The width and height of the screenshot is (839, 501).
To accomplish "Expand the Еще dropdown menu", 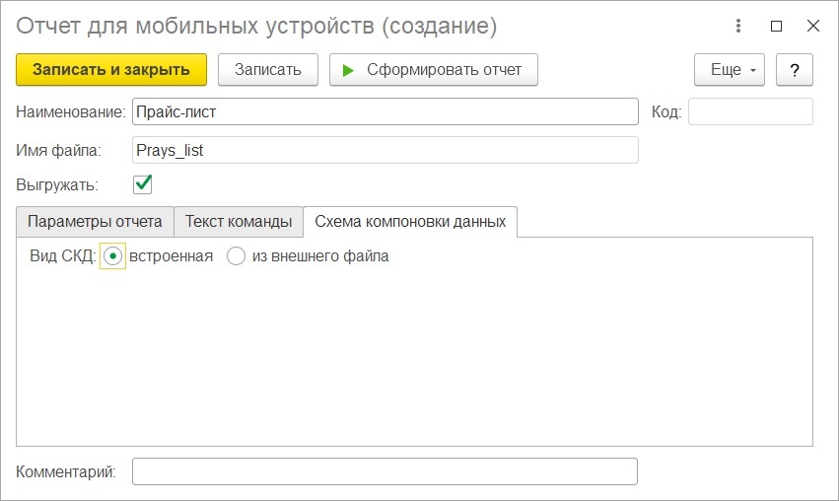I will pos(730,70).
